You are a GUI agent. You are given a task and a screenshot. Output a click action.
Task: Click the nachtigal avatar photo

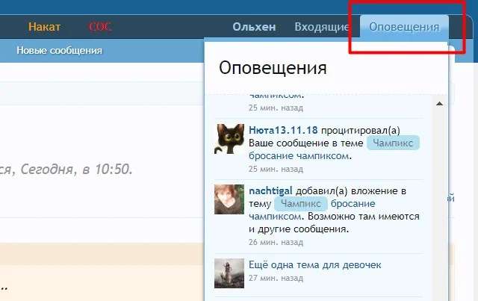pos(229,199)
